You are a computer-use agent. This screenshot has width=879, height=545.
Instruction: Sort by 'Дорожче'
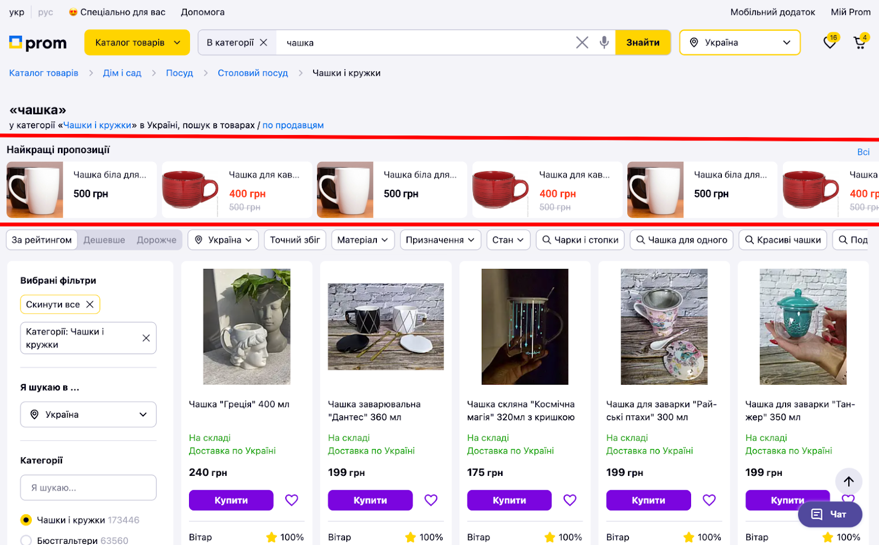click(x=157, y=240)
